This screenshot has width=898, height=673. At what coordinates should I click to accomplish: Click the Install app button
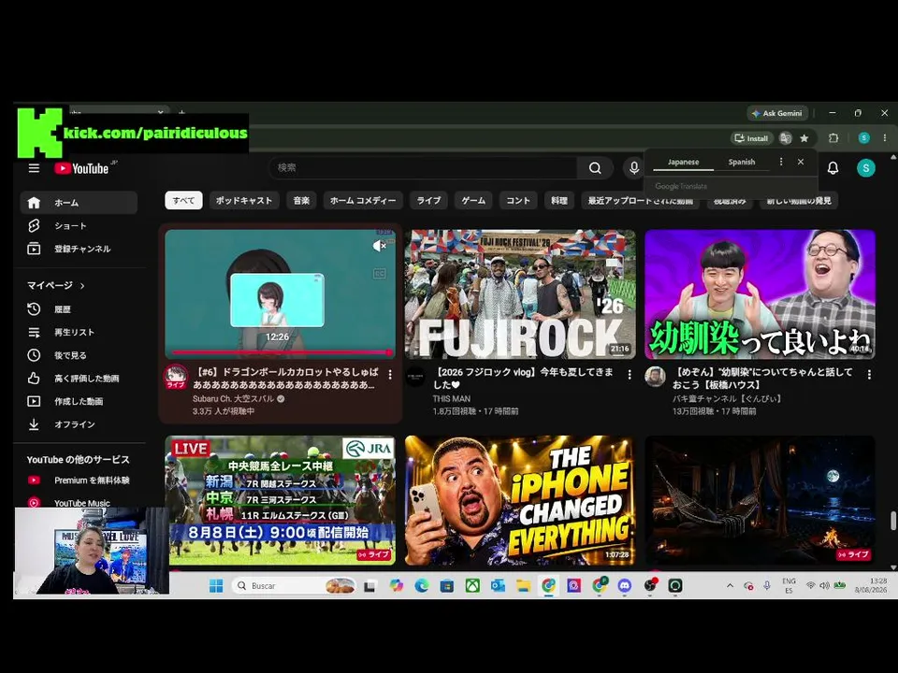tap(751, 138)
